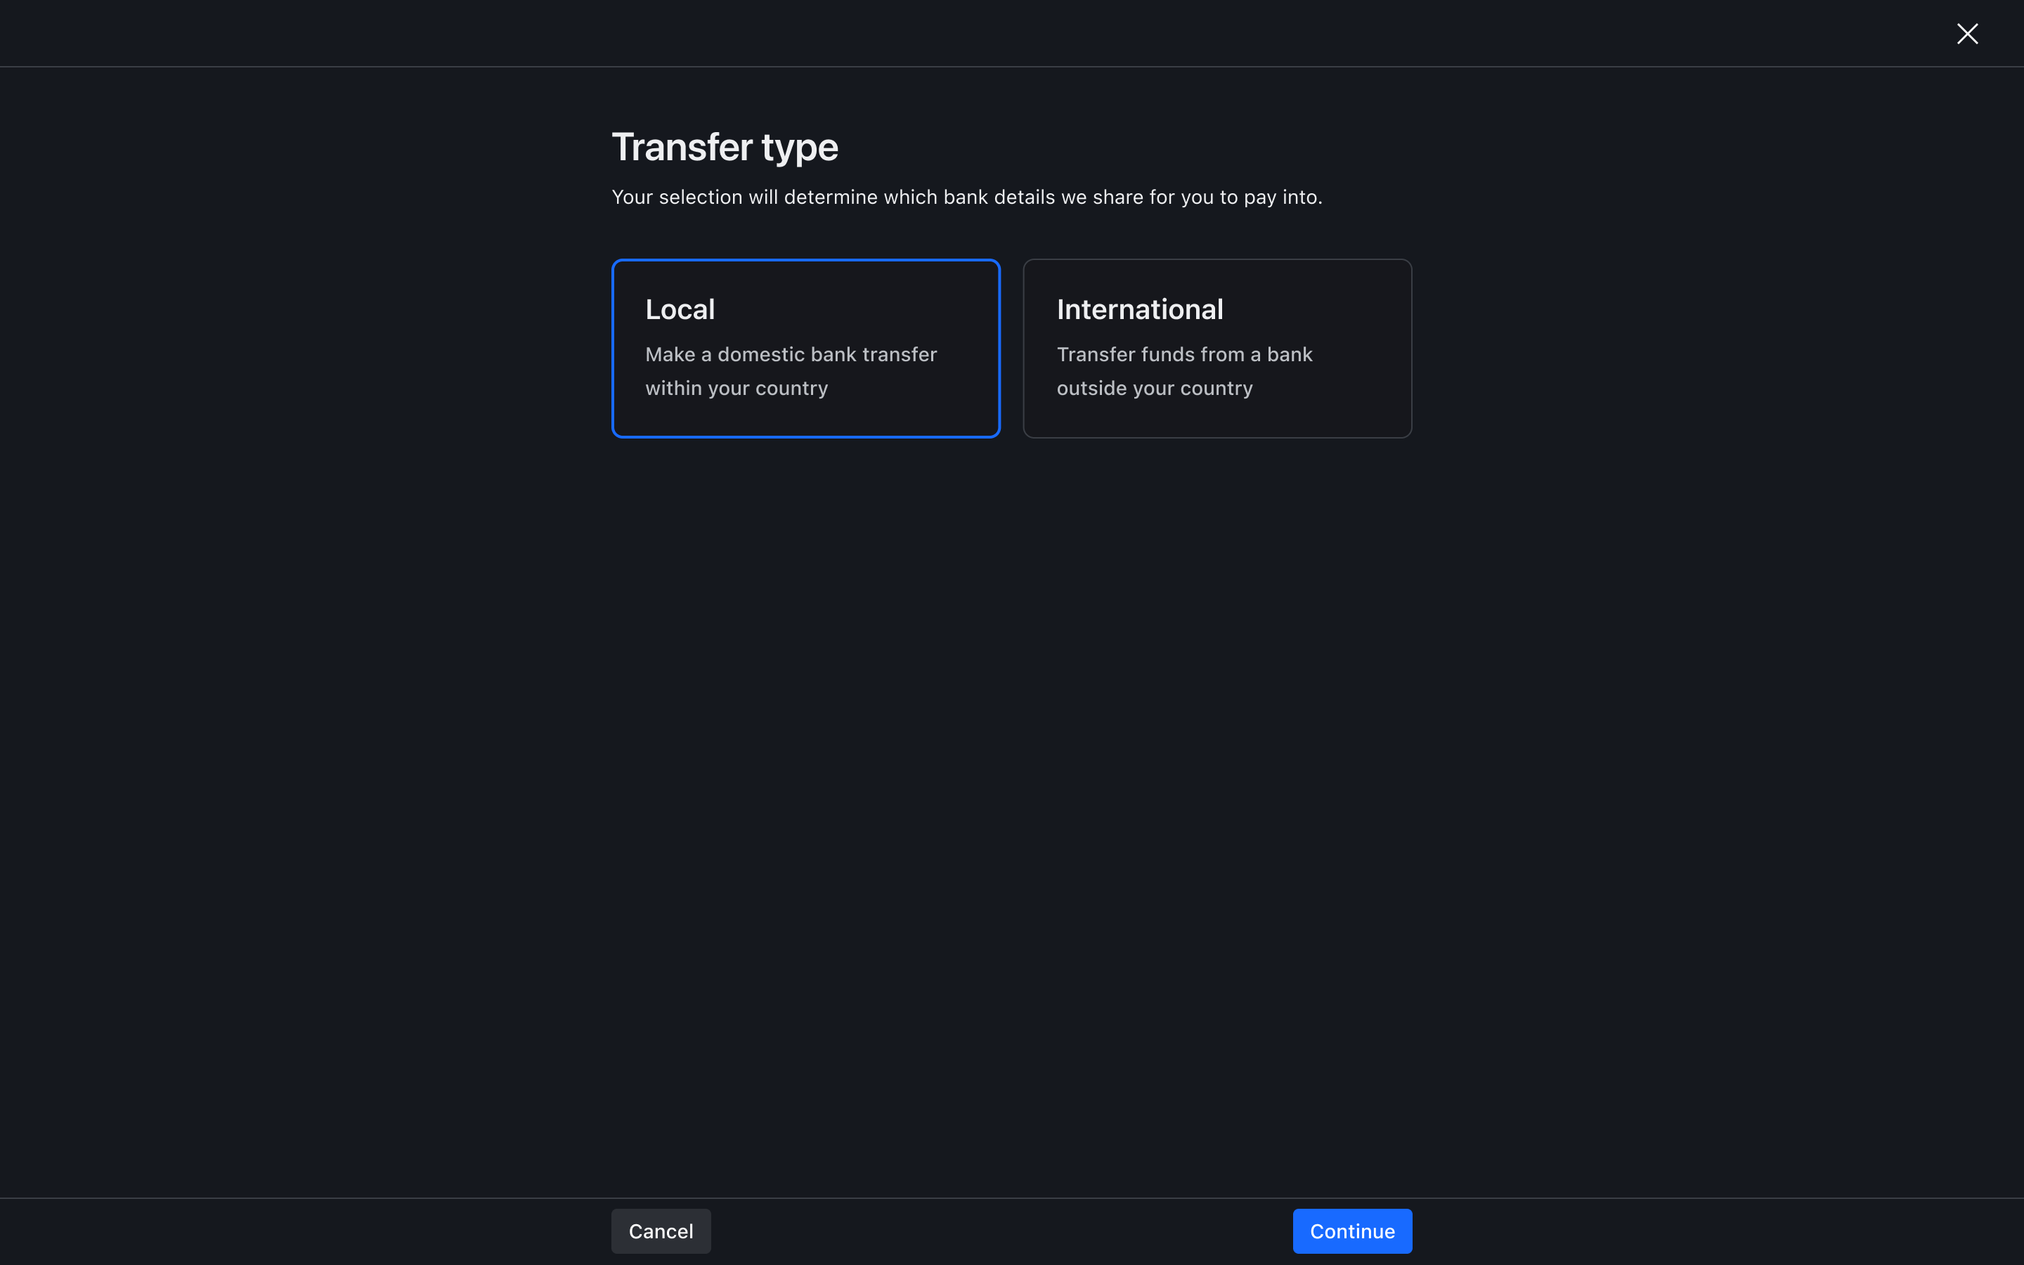Choose the International transfer option card
This screenshot has width=2024, height=1265.
click(x=1217, y=348)
